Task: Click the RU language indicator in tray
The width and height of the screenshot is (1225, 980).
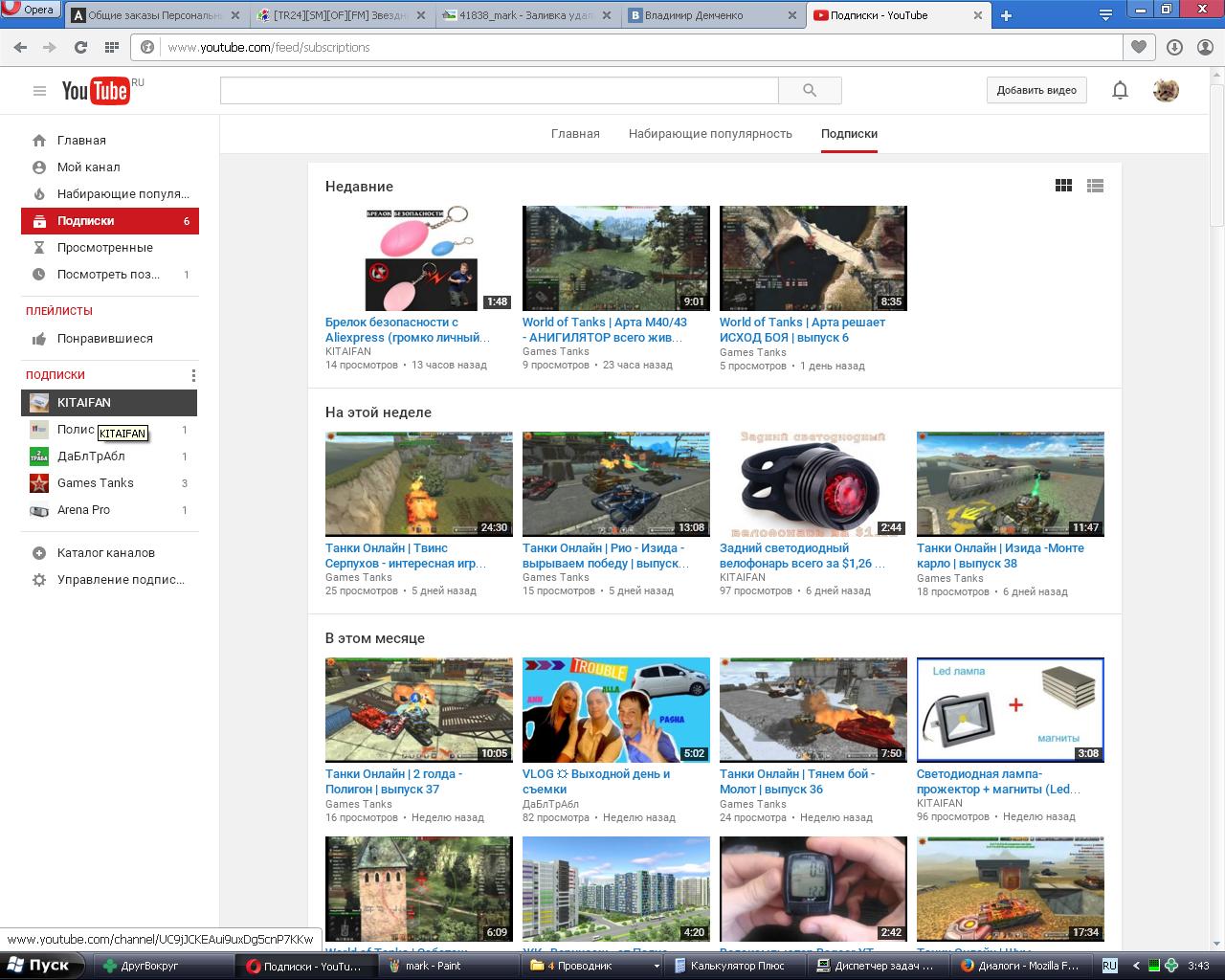Action: point(1110,966)
